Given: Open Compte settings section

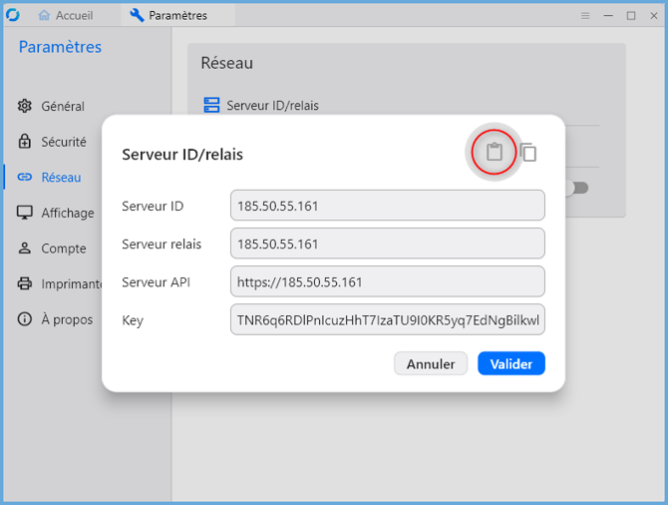Looking at the screenshot, I should click(x=64, y=248).
